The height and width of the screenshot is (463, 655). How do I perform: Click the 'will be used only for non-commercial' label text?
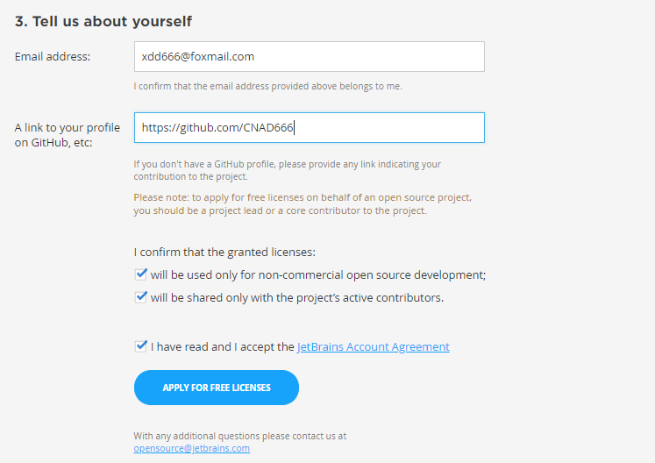(x=318, y=275)
